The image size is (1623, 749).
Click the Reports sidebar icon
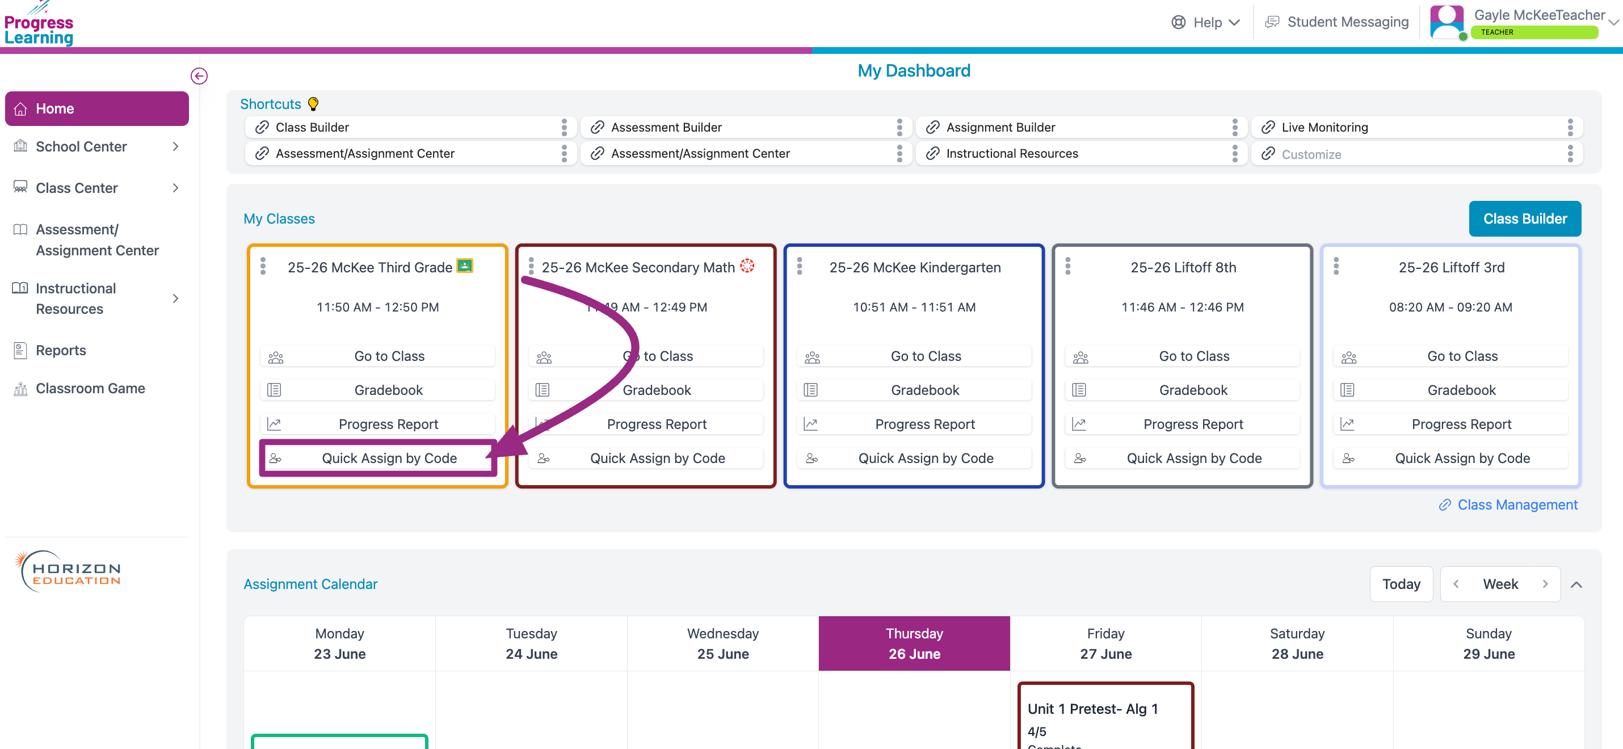pyautogui.click(x=20, y=350)
